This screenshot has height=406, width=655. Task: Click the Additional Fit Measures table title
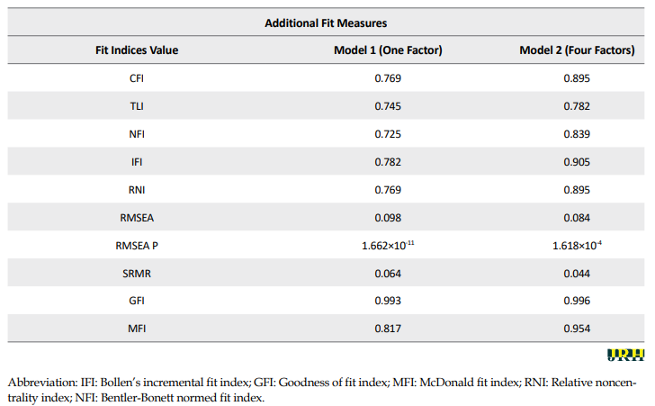click(x=325, y=23)
